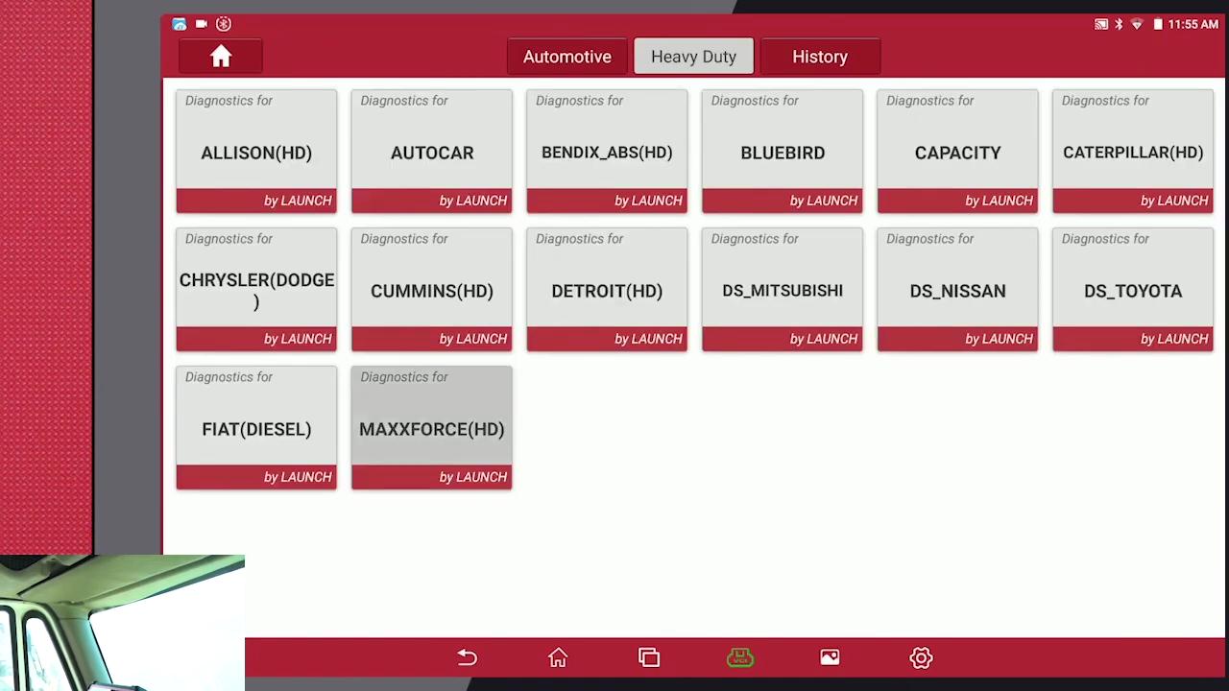Open the settings gear icon
The image size is (1229, 691).
click(x=921, y=657)
